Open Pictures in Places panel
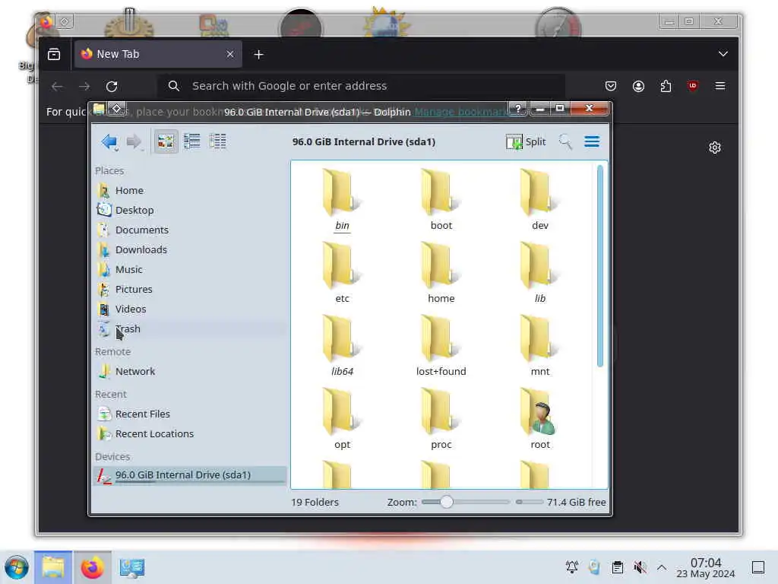This screenshot has width=778, height=584. (188, 290)
